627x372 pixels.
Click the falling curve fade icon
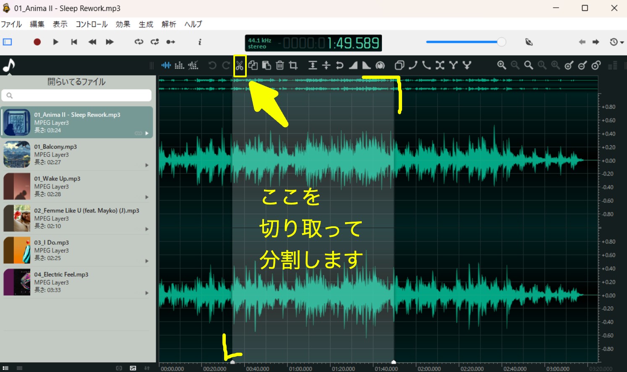426,65
